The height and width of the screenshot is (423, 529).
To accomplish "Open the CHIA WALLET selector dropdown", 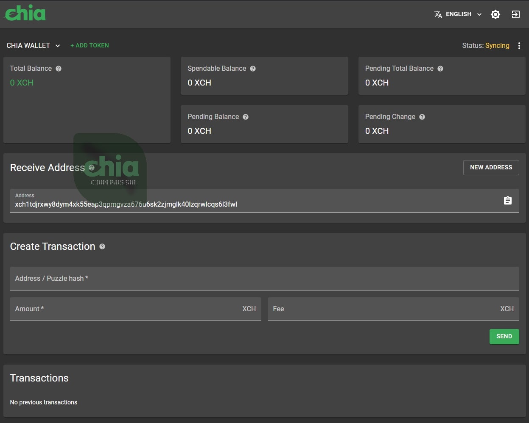I will pyautogui.click(x=33, y=45).
